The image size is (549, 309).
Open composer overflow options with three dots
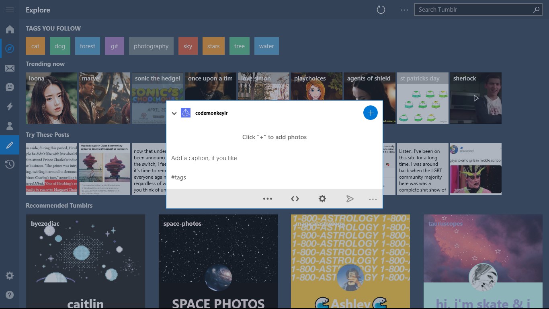click(x=268, y=198)
